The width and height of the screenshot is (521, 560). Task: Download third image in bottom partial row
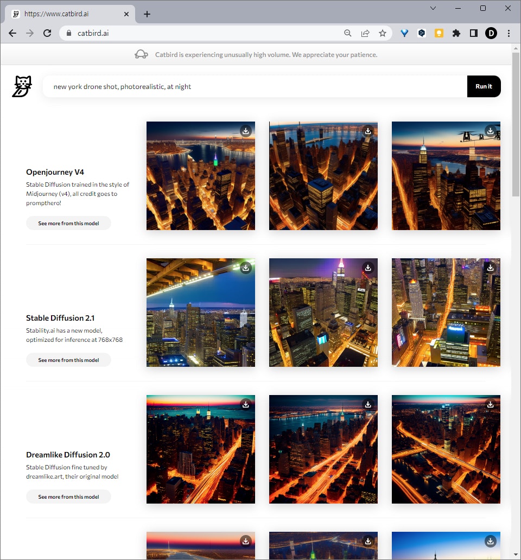[491, 542]
